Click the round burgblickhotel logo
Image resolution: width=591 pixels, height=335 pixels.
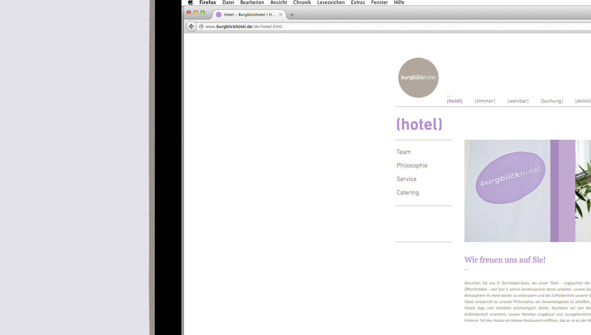pos(418,78)
